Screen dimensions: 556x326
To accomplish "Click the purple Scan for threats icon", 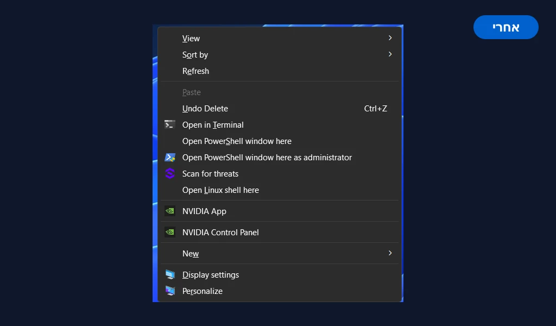I will coord(170,173).
